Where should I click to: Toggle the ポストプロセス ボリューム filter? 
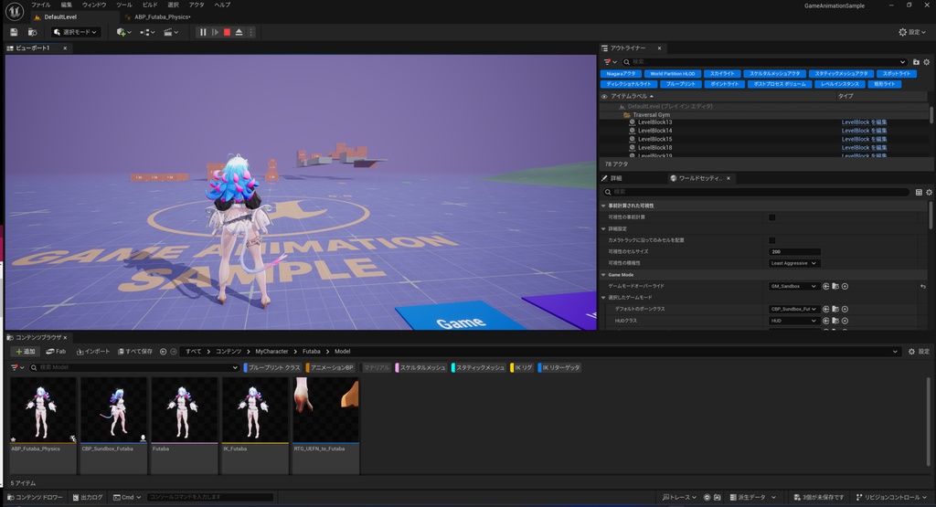coord(780,84)
